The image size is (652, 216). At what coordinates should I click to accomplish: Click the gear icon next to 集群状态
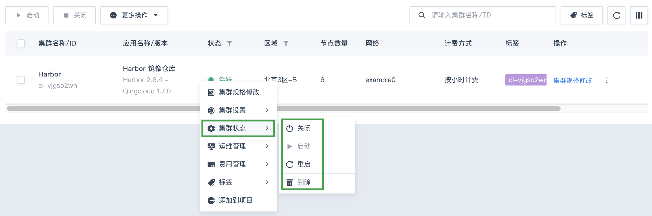pyautogui.click(x=211, y=129)
